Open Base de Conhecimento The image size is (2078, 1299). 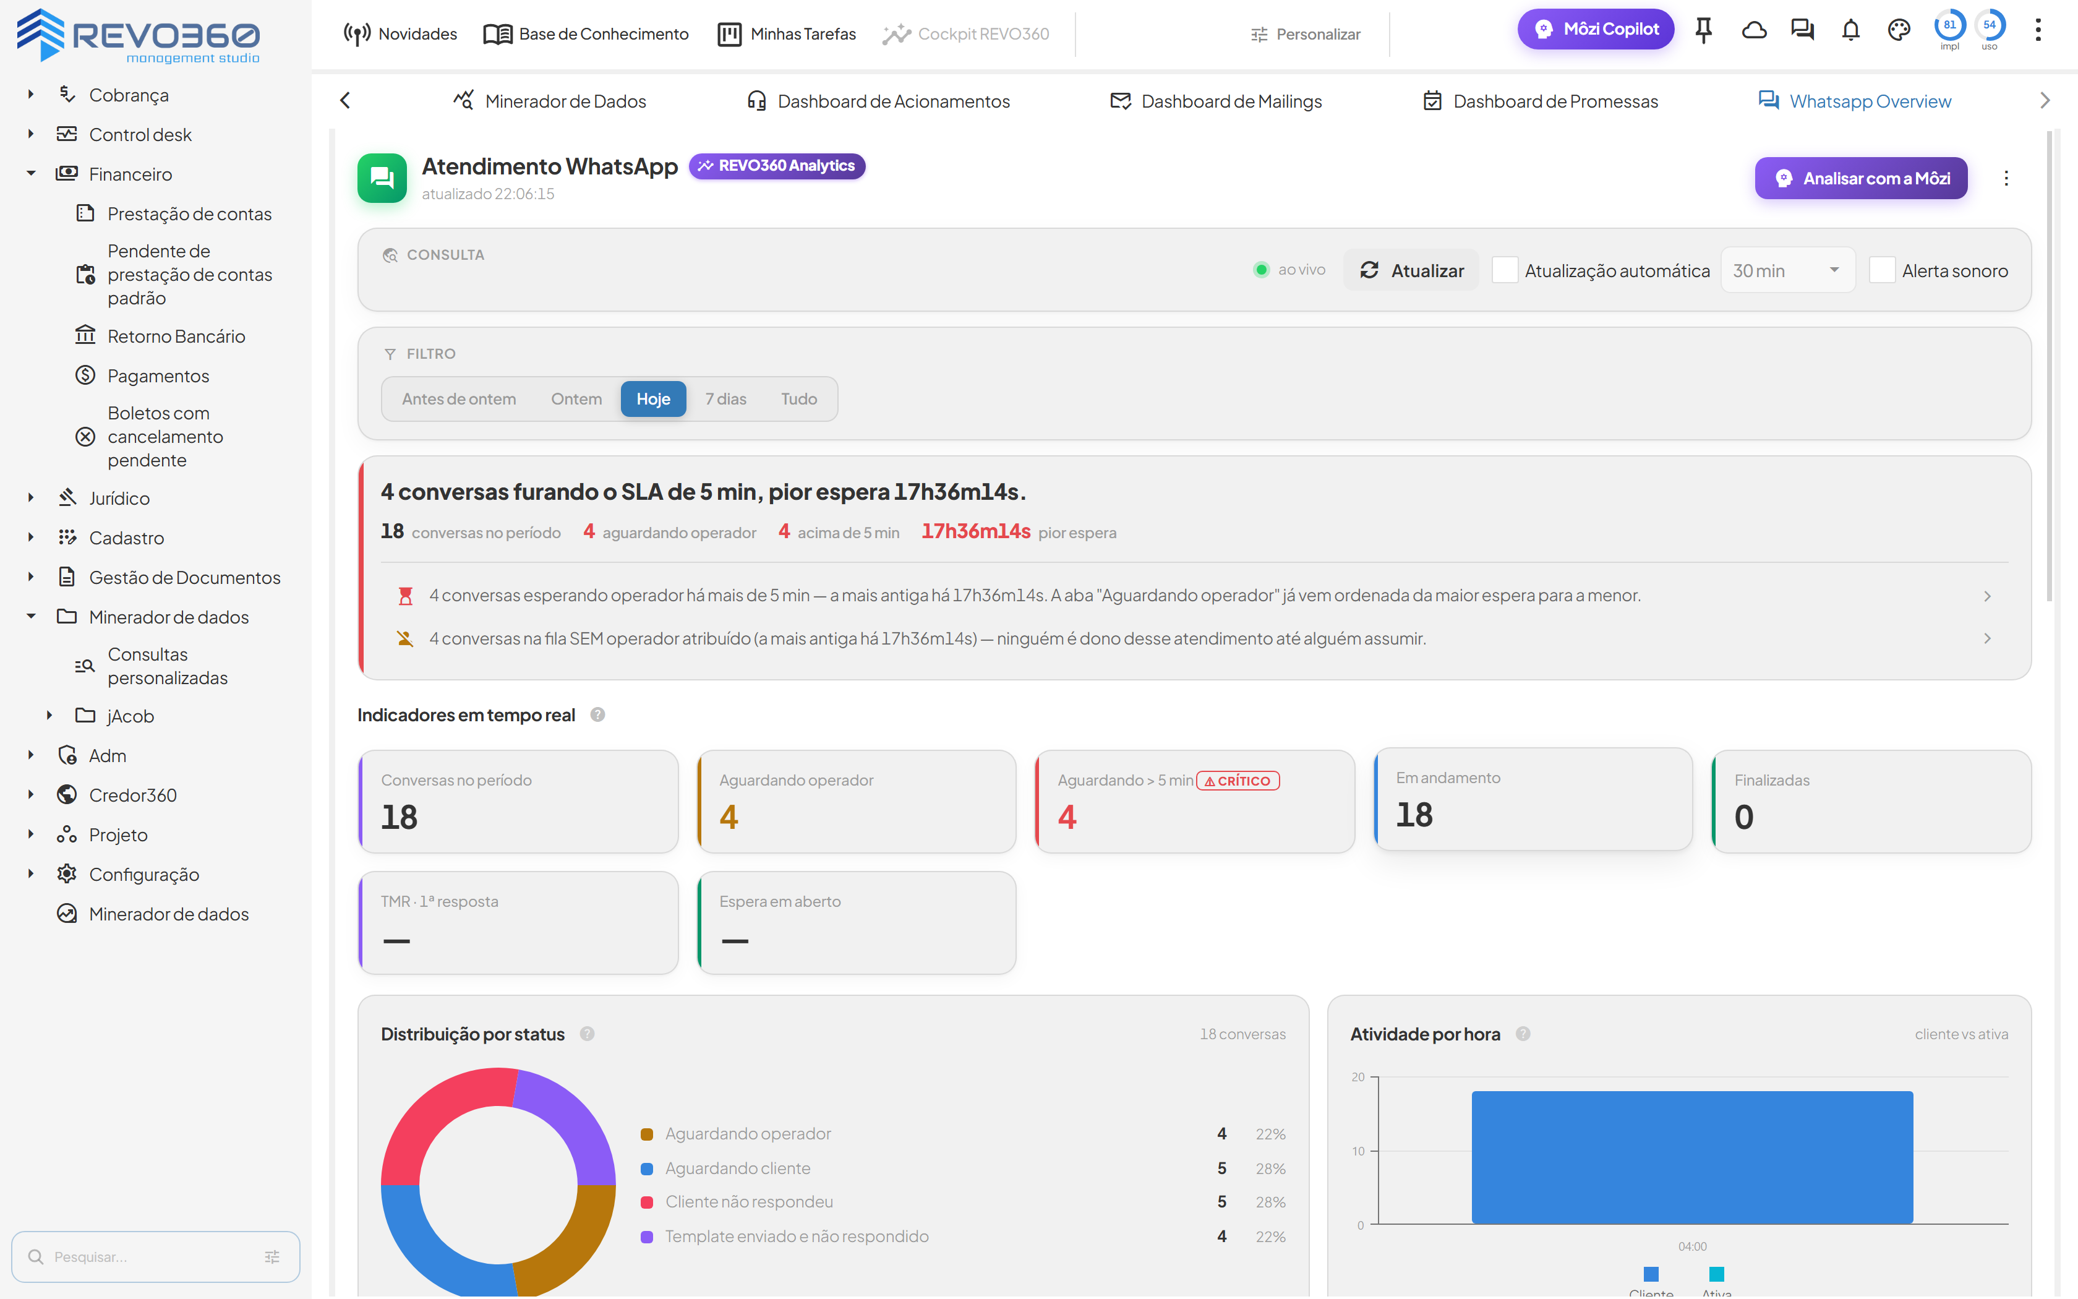(586, 33)
